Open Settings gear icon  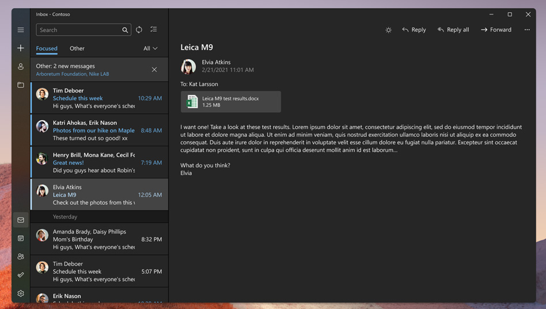(21, 293)
